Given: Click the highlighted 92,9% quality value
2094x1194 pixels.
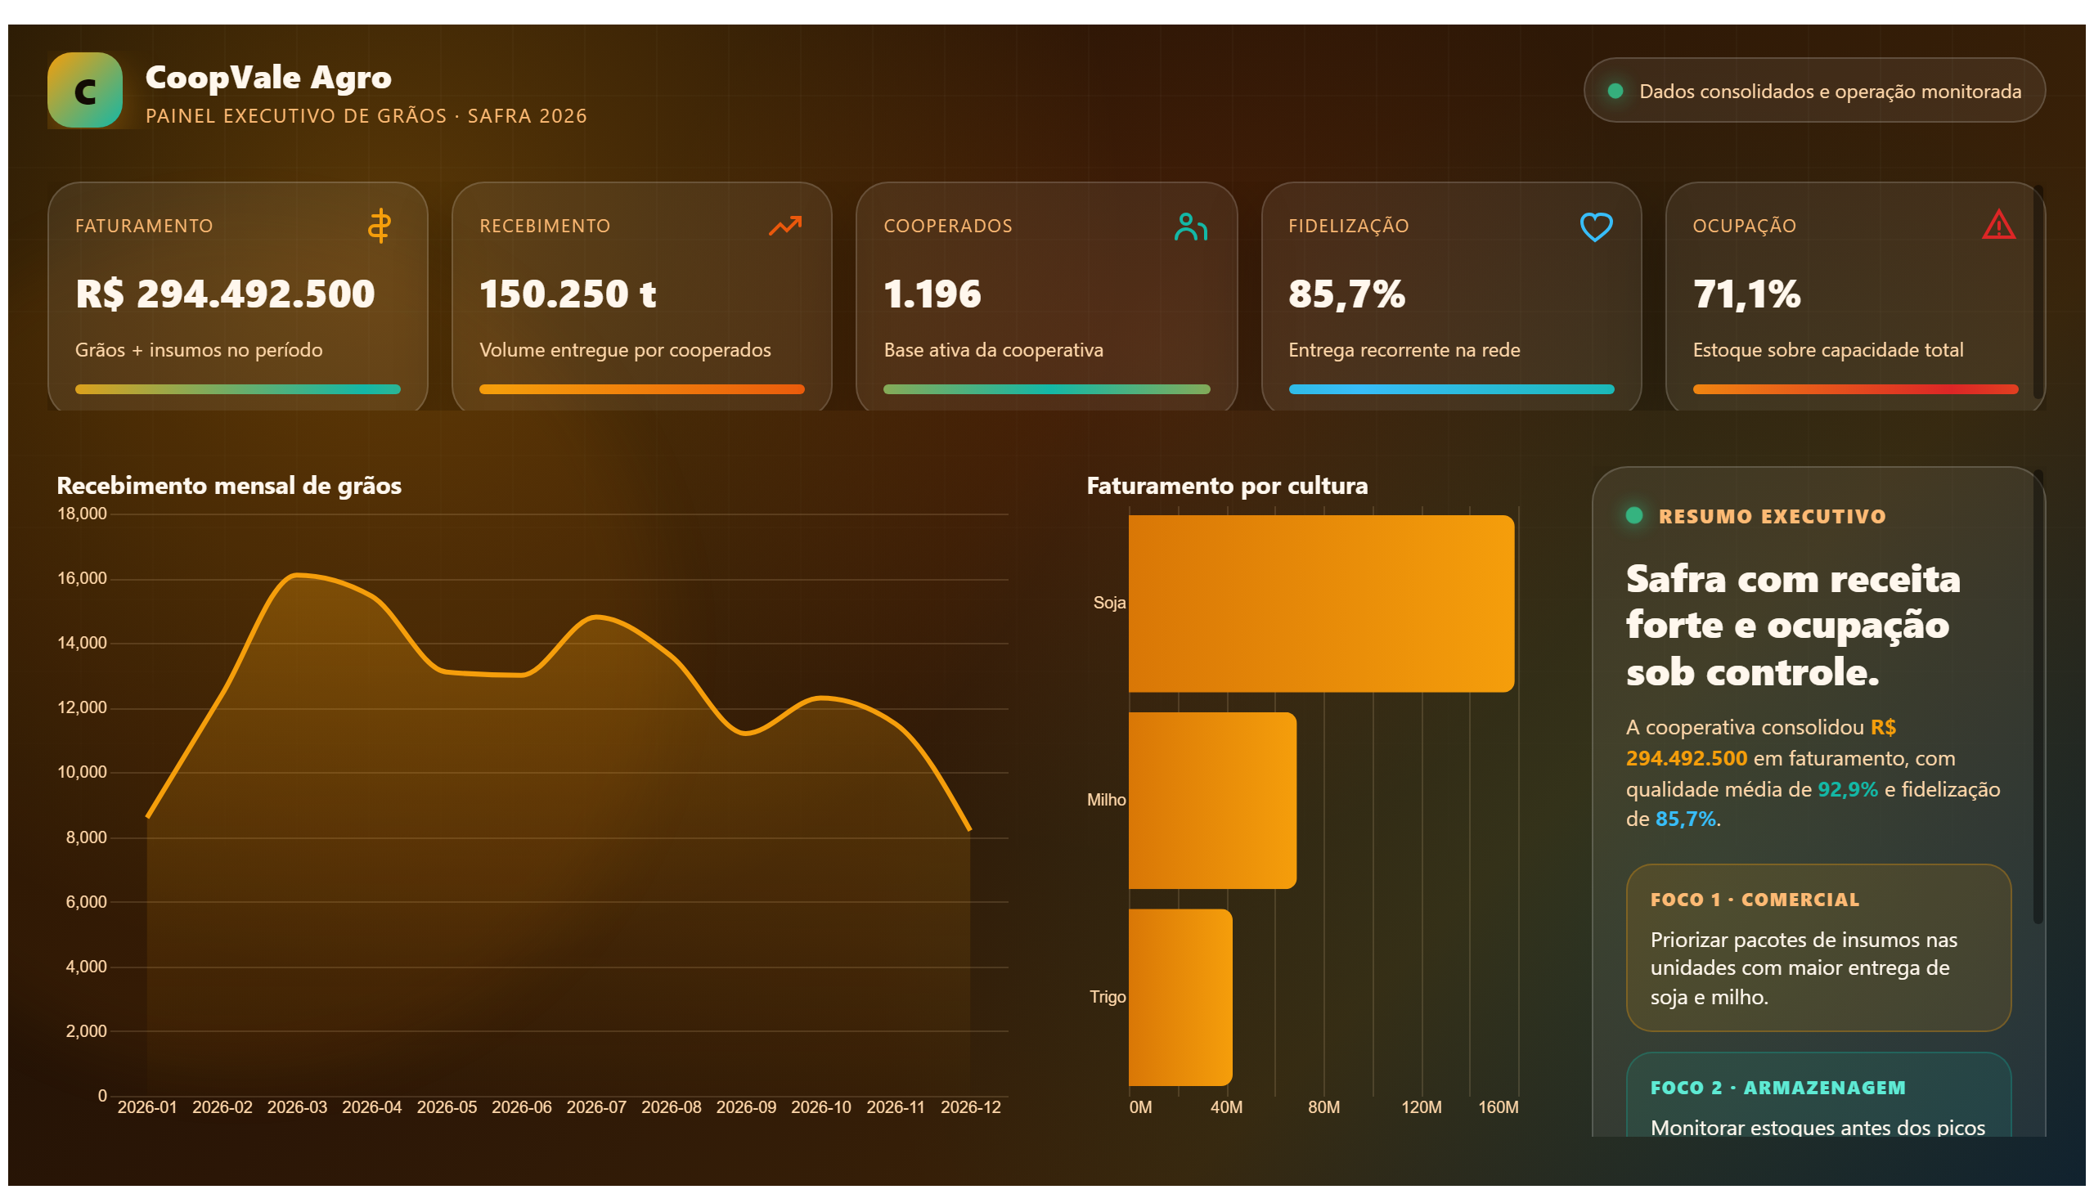Looking at the screenshot, I should [1847, 789].
